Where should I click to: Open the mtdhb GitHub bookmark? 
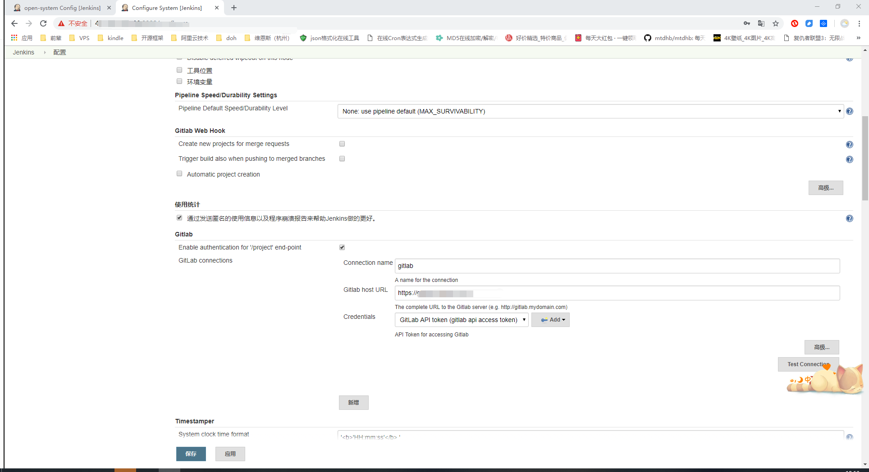(x=674, y=38)
